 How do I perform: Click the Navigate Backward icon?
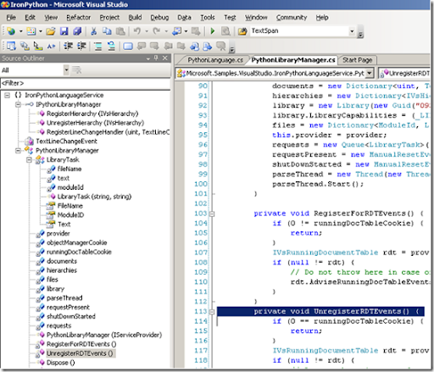[x=177, y=31]
